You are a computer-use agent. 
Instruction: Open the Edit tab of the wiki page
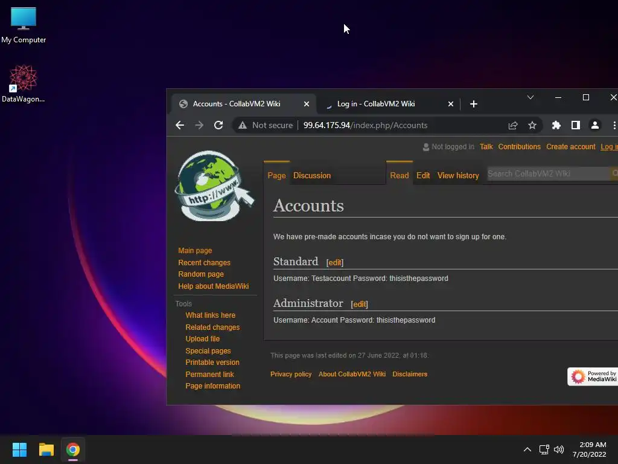pos(423,176)
